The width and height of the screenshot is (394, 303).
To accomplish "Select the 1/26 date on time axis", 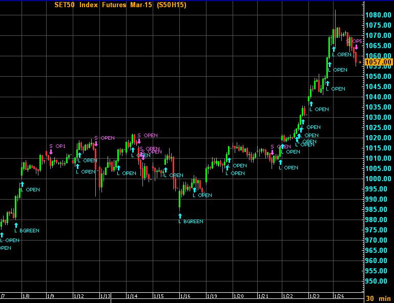I will (x=339, y=296).
